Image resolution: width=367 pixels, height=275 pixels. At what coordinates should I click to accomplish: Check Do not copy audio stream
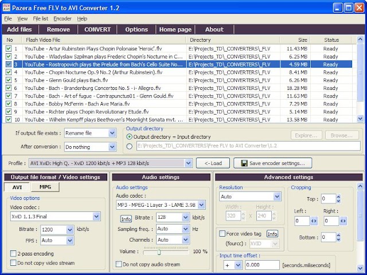(x=119, y=264)
